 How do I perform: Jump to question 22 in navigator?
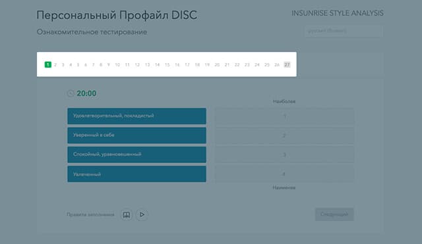click(237, 64)
